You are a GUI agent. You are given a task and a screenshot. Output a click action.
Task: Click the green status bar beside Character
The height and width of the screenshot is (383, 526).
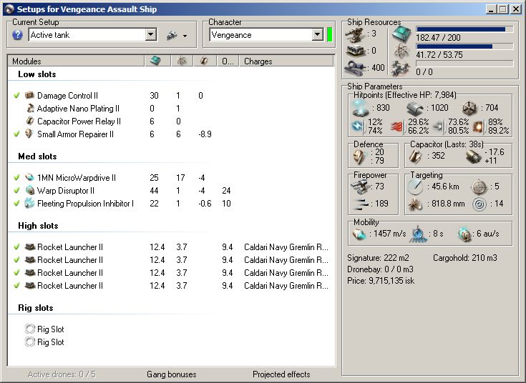coord(329,34)
